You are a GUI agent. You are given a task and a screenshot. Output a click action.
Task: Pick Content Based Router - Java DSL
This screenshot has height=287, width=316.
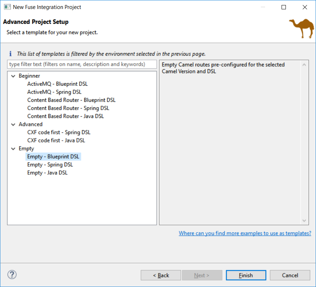point(65,116)
